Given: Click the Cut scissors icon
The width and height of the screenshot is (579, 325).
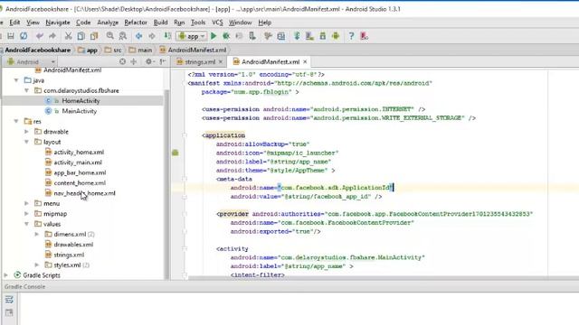Looking at the screenshot, I should (x=69, y=36).
